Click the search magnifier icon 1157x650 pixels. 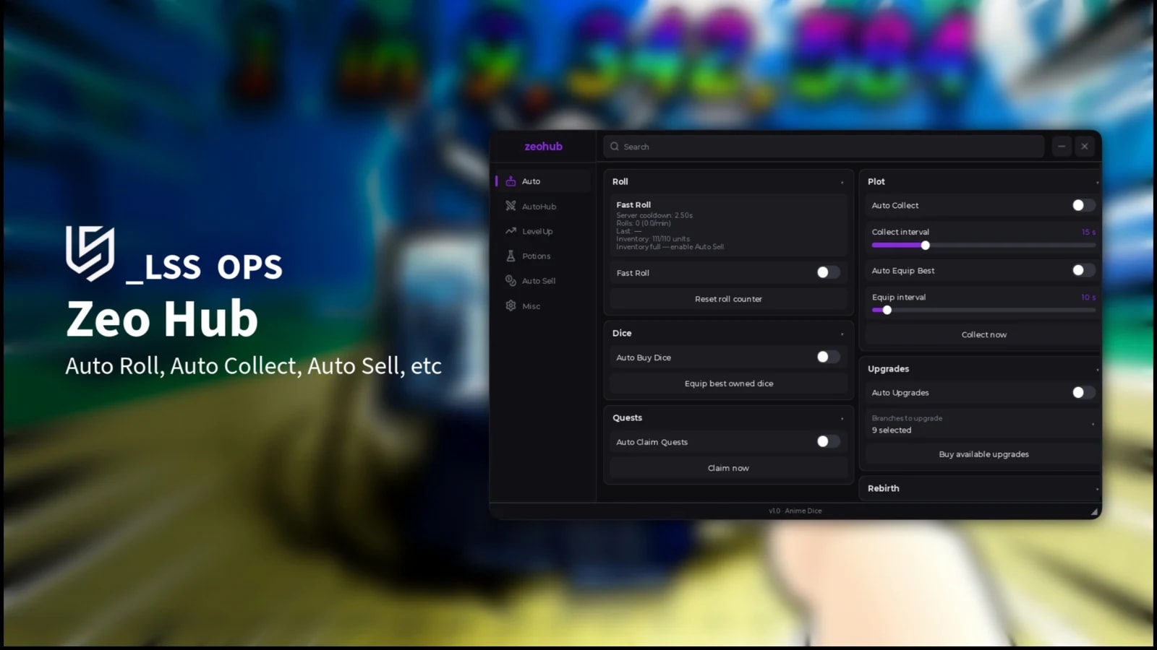click(615, 146)
